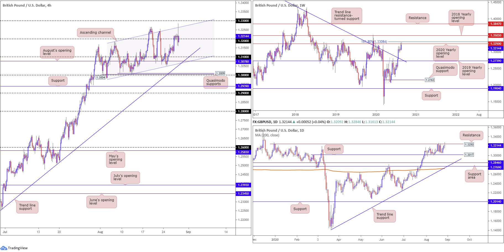The height and width of the screenshot is (252, 504).
Task: Click the 1.30780 price axis label
Action: (x=243, y=62)
